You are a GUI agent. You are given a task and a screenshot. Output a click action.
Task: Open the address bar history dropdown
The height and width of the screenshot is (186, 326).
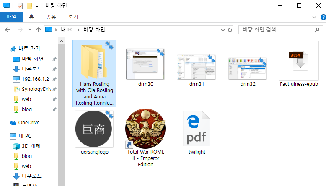(223, 30)
